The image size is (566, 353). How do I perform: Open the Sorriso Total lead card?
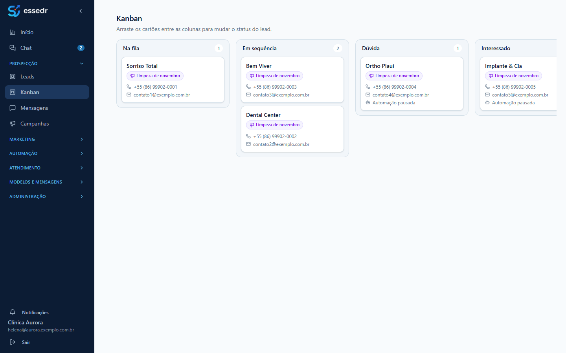click(x=173, y=80)
